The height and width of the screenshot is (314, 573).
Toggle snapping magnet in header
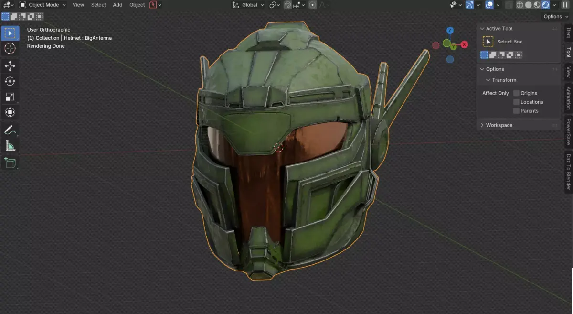(x=287, y=5)
